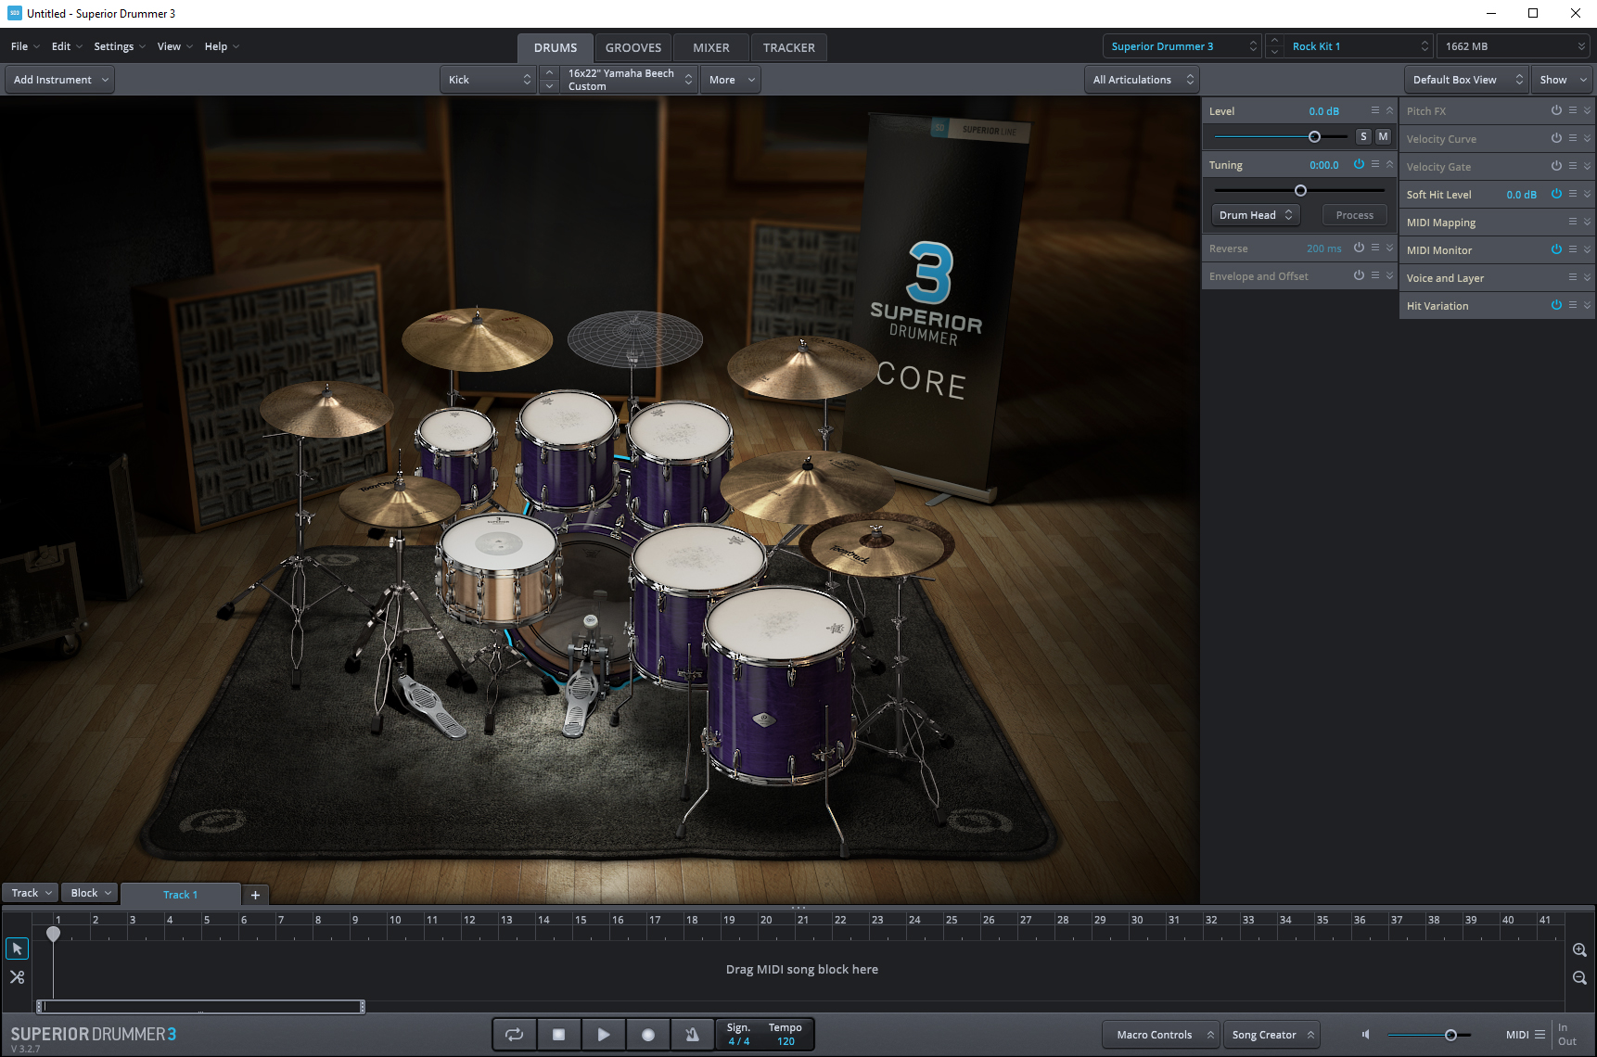Open the Kick instrument selector

(x=489, y=80)
